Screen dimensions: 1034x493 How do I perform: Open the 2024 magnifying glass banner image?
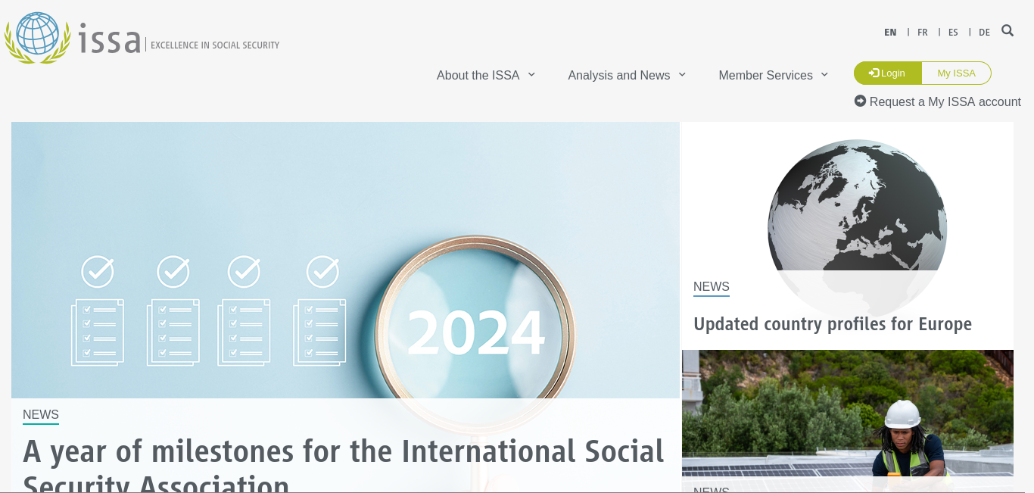(x=345, y=260)
